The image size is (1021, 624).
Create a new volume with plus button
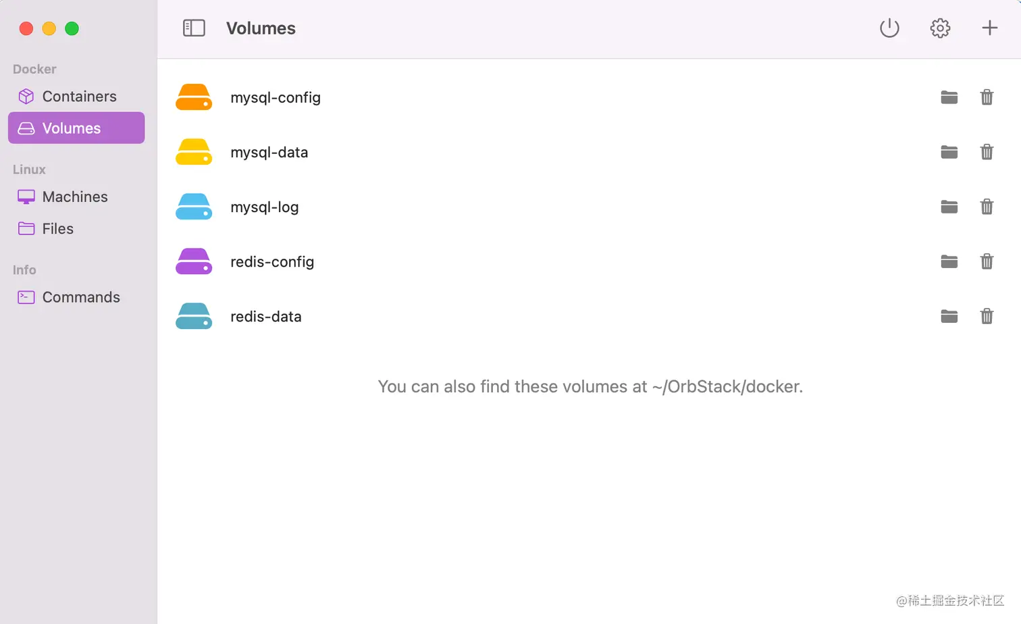[x=989, y=28]
